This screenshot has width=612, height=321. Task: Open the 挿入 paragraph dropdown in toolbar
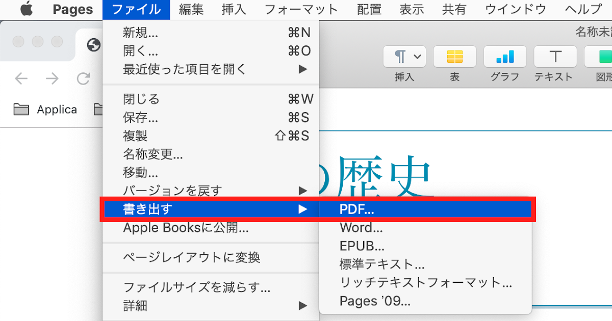404,57
